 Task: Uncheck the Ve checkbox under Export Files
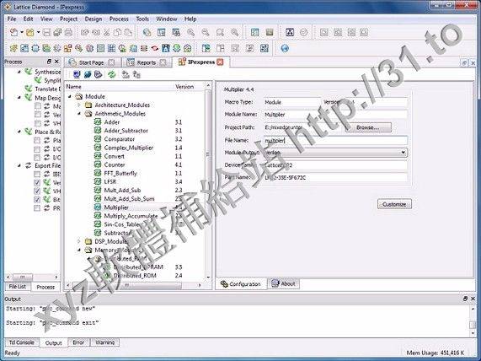(x=37, y=182)
